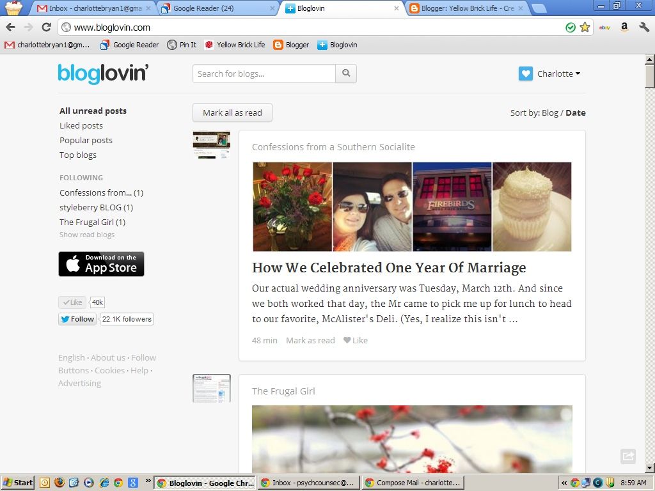The height and width of the screenshot is (491, 655).
Task: Open the Bloglovin bookmark
Action: click(x=338, y=45)
